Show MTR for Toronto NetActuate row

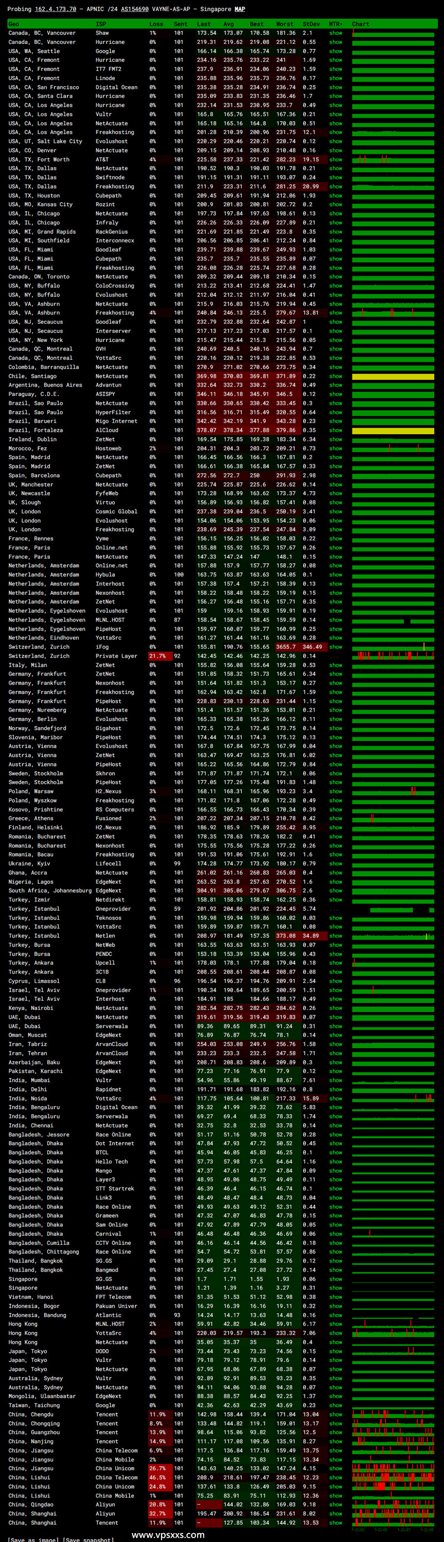336,277
